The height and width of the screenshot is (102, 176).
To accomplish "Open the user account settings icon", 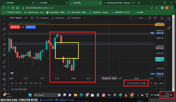I will click(162, 18).
